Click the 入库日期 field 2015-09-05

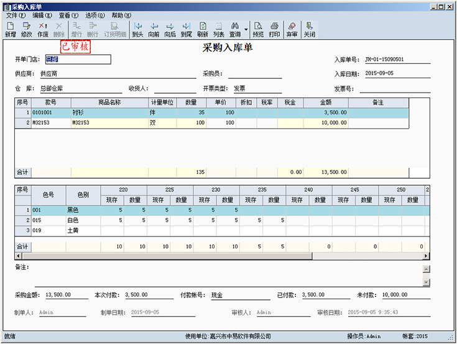(397, 74)
